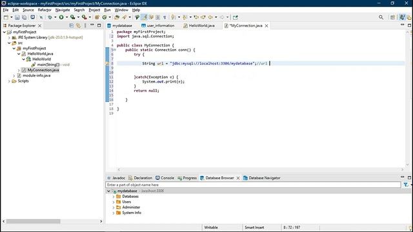
Task: Collapse All in Package Explorer toolbar
Action: pos(72,26)
